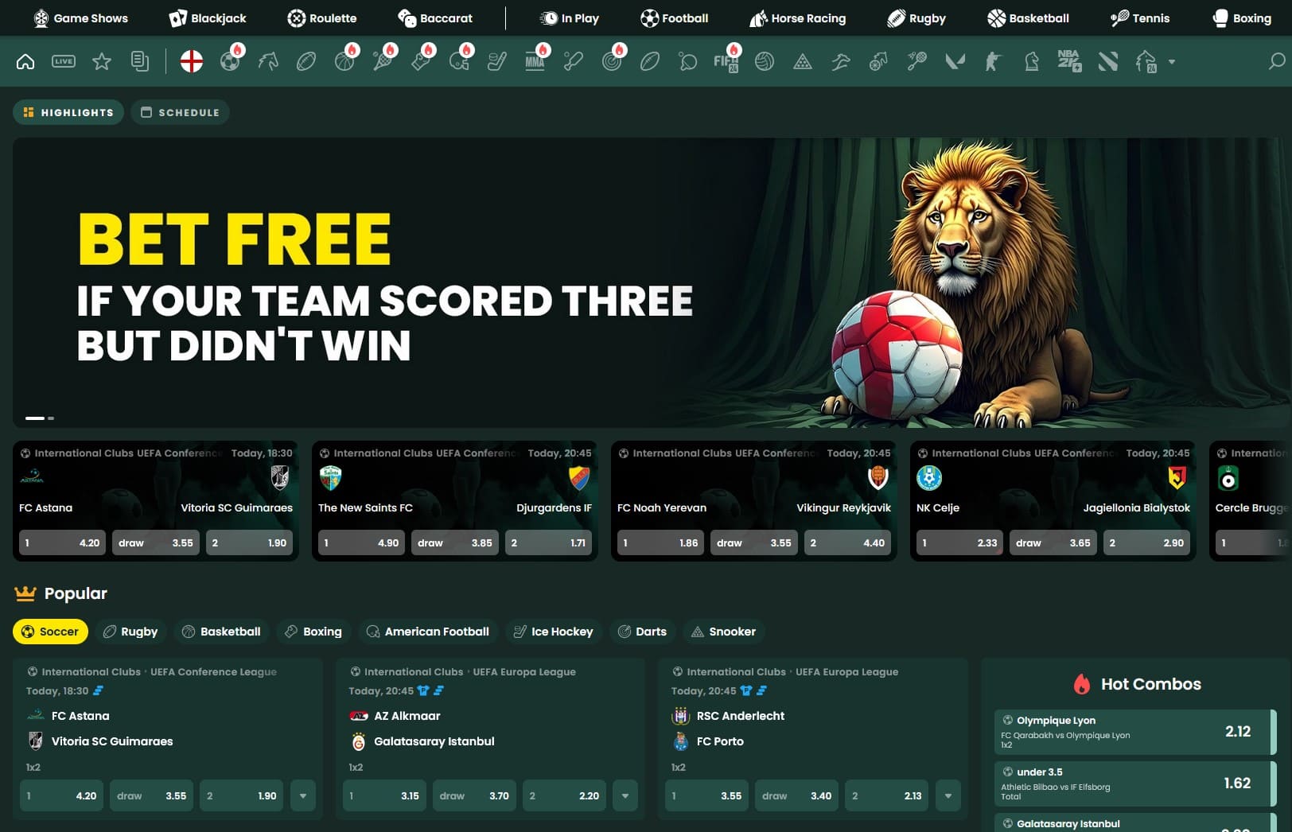Viewport: 1292px width, 832px height.
Task: Open Horse Racing in top menu
Action: pyautogui.click(x=797, y=17)
